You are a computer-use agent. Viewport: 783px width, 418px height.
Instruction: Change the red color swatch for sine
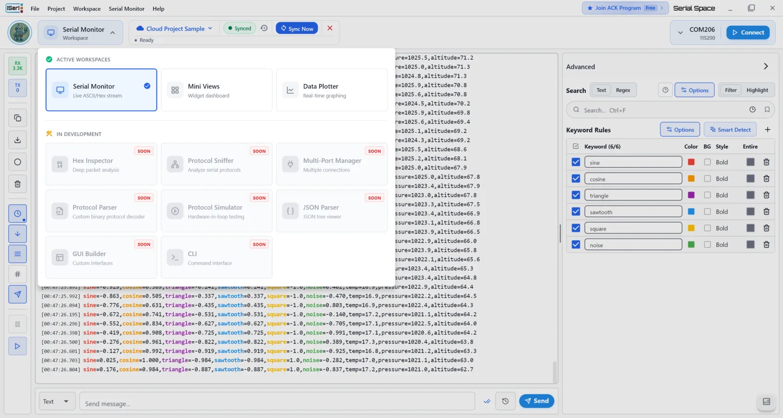tap(691, 162)
